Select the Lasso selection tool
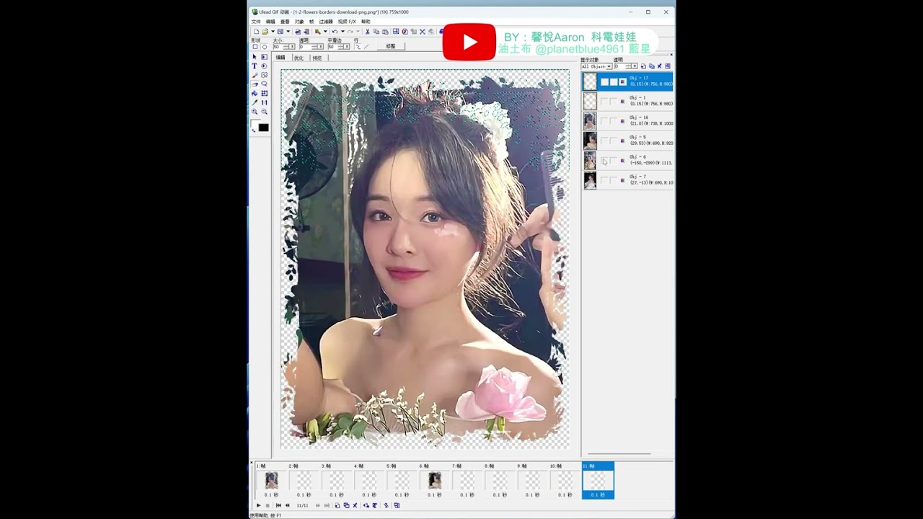This screenshot has height=519, width=923. coord(264,84)
